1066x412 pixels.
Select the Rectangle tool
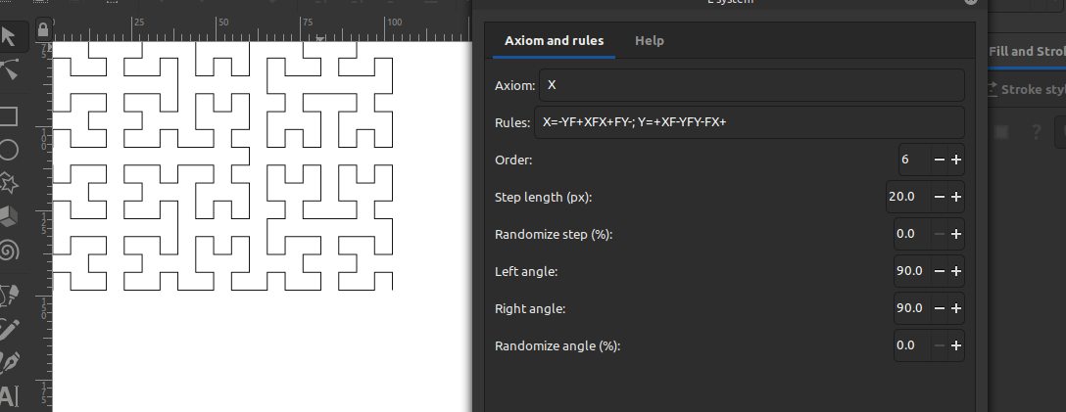pos(8,116)
